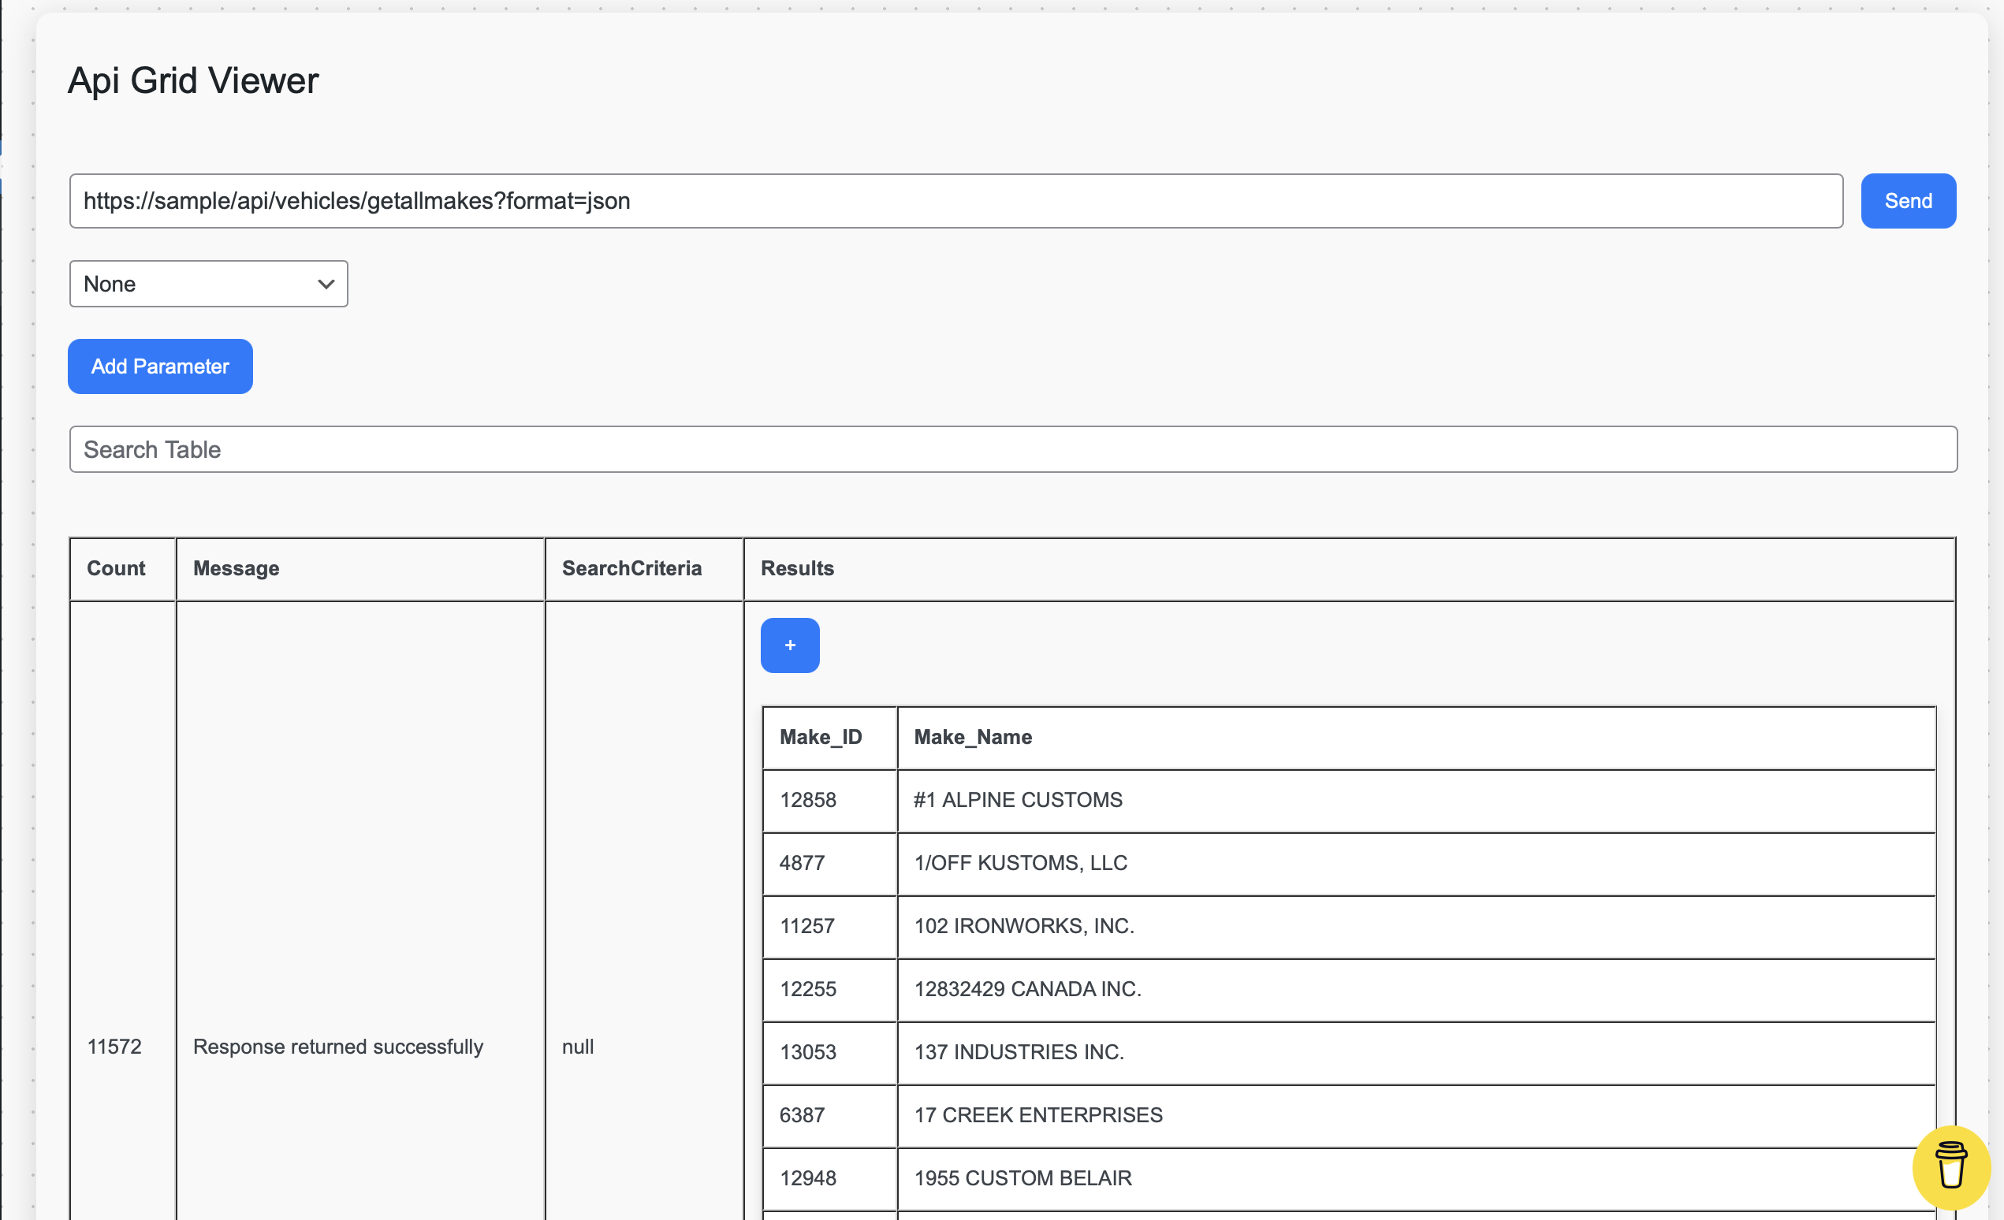This screenshot has width=2004, height=1220.
Task: Click the 137 INDUSTRIES INC. cell
Action: [x=1019, y=1053]
